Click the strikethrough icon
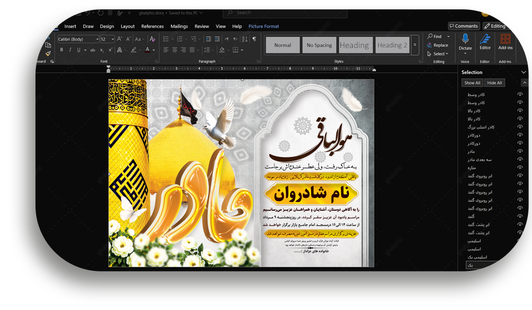 click(x=93, y=50)
